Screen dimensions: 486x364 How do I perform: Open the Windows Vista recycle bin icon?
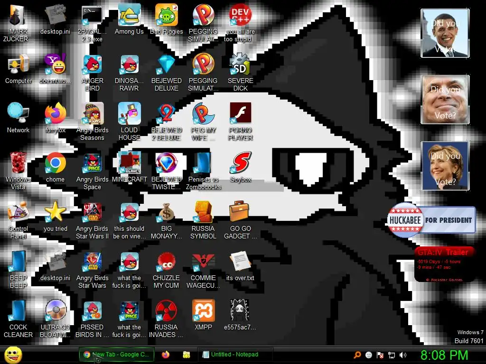coord(19,170)
